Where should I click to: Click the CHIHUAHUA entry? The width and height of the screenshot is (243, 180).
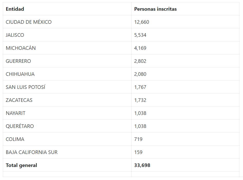[20, 74]
